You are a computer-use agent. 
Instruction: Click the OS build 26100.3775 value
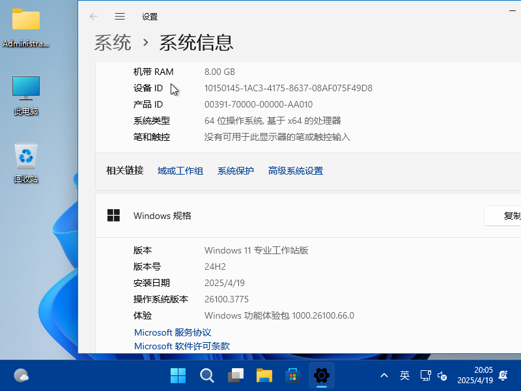tap(226, 299)
